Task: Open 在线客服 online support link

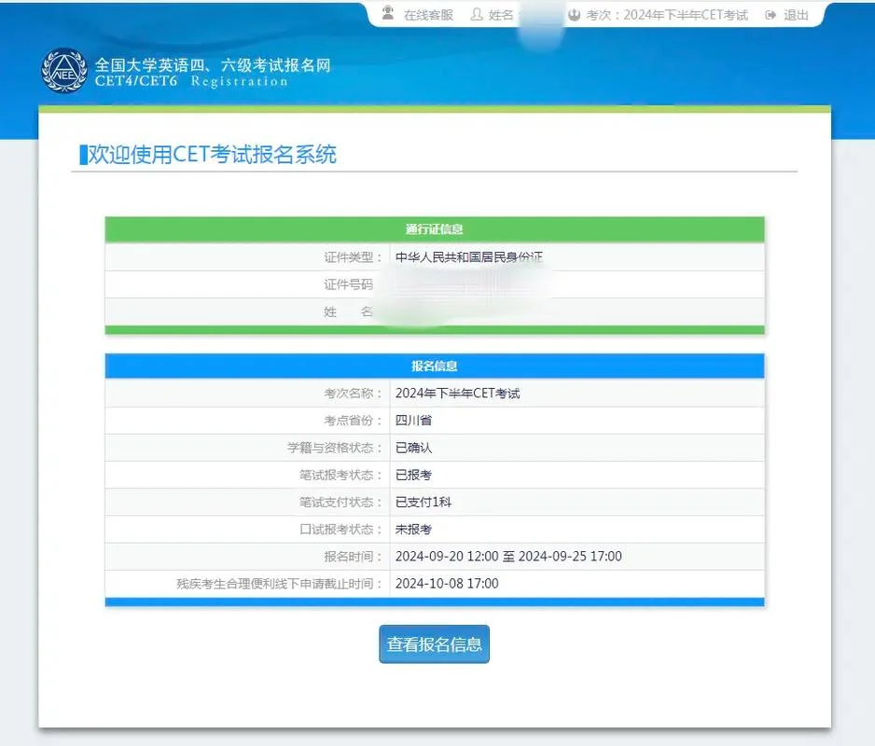Action: (x=428, y=15)
